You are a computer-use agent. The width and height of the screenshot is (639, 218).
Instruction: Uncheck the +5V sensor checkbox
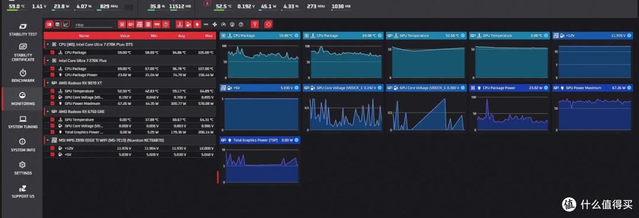(52, 154)
